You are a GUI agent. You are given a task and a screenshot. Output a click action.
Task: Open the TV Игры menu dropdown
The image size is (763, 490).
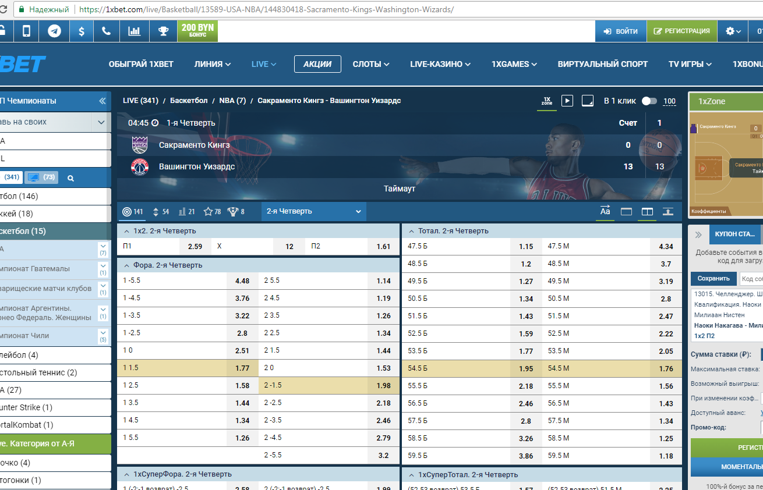pyautogui.click(x=690, y=64)
